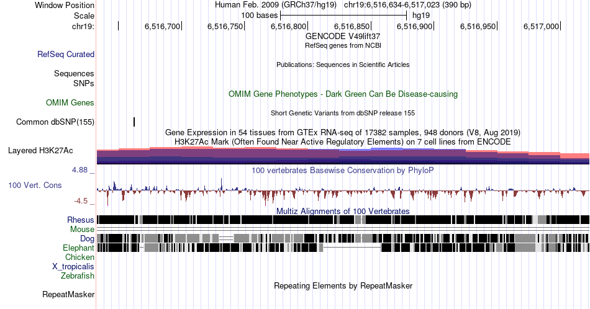Viewport: 590px width, 309px height.
Task: Click the chr19: base position label
Action: 83,26
